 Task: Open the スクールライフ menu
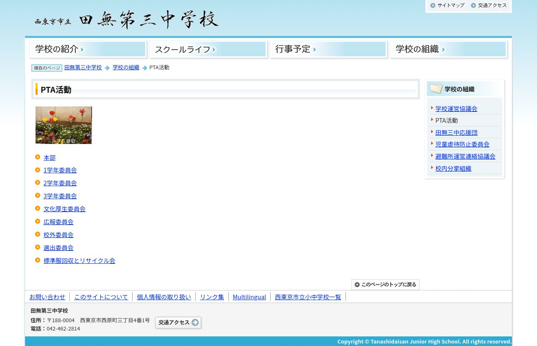[208, 49]
